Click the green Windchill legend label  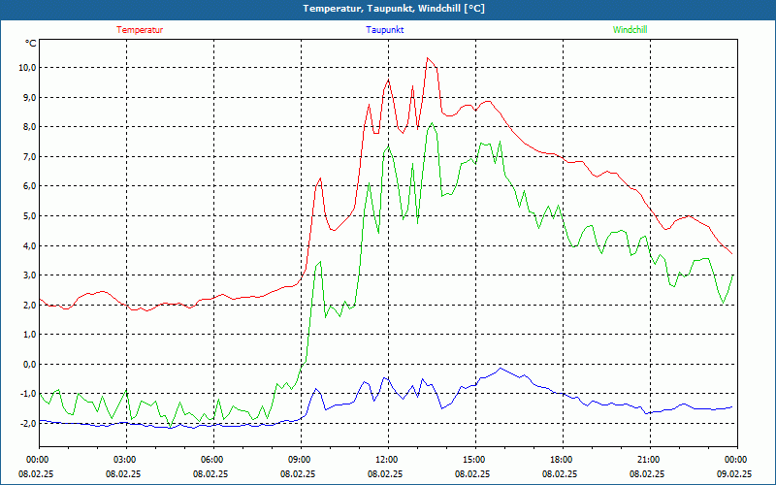630,30
